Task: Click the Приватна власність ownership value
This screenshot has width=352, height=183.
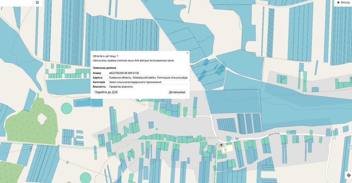Action: 121,87
